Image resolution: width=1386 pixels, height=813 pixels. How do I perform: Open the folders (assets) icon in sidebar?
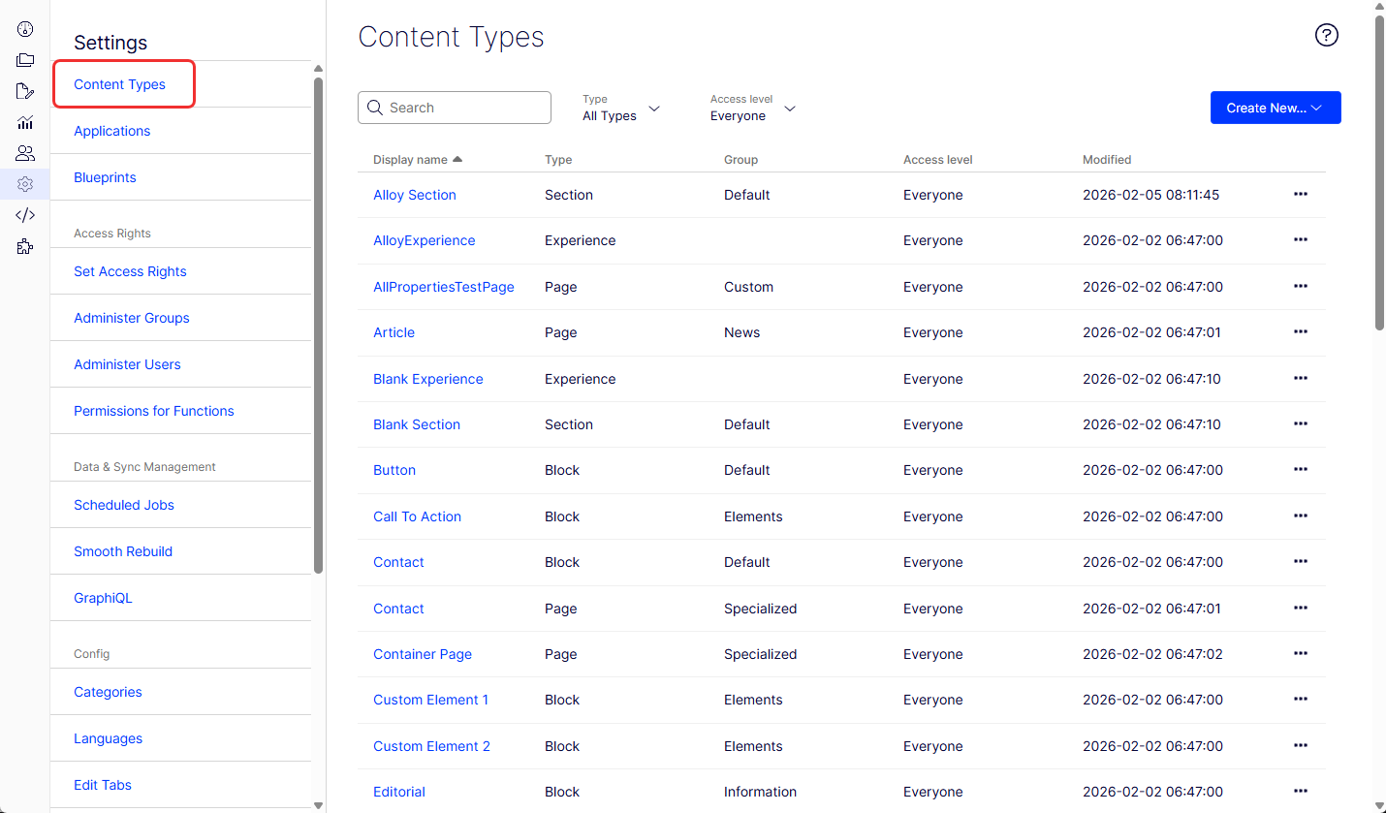[x=25, y=60]
